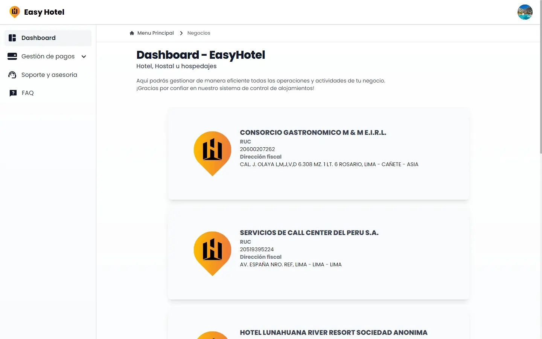Open Menu Principal from breadcrumb
Image resolution: width=542 pixels, height=339 pixels.
(155, 33)
